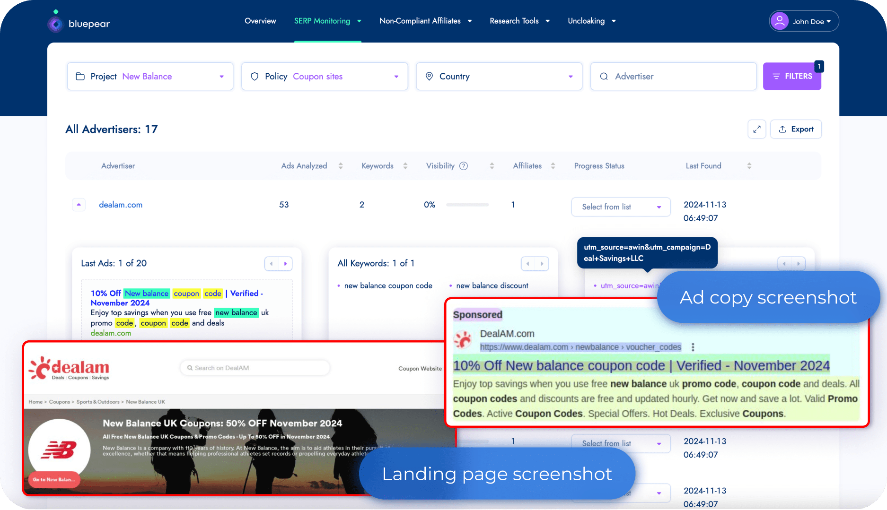This screenshot has height=510, width=887.
Task: Click the green dealam.com ad URL
Action: coord(111,333)
